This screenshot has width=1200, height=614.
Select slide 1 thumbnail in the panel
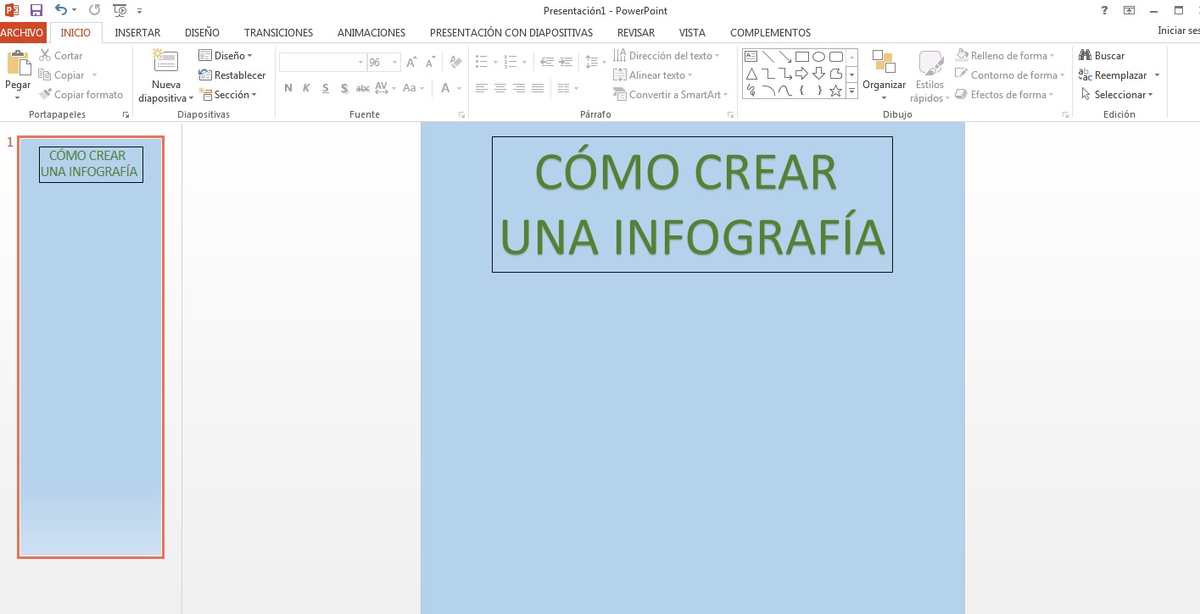[91, 347]
